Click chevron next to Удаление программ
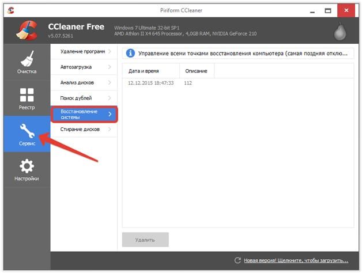362x273 pixels. pos(110,51)
